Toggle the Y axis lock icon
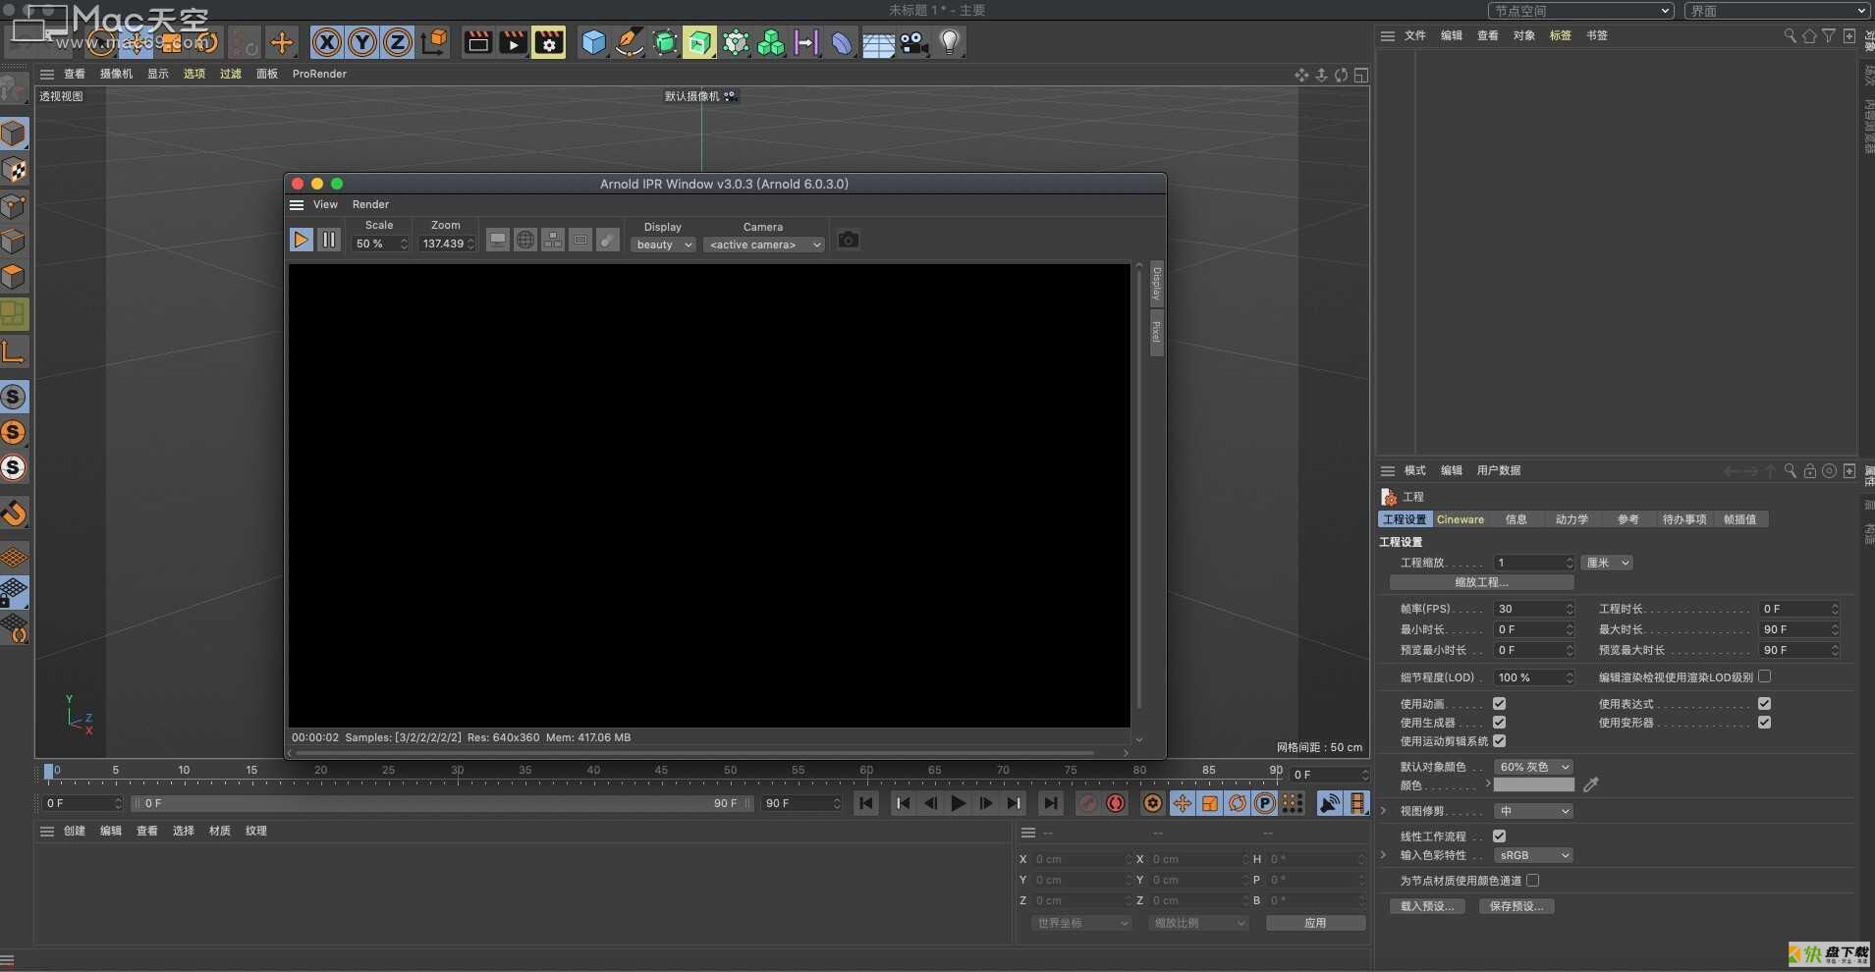The image size is (1875, 972). tap(362, 42)
